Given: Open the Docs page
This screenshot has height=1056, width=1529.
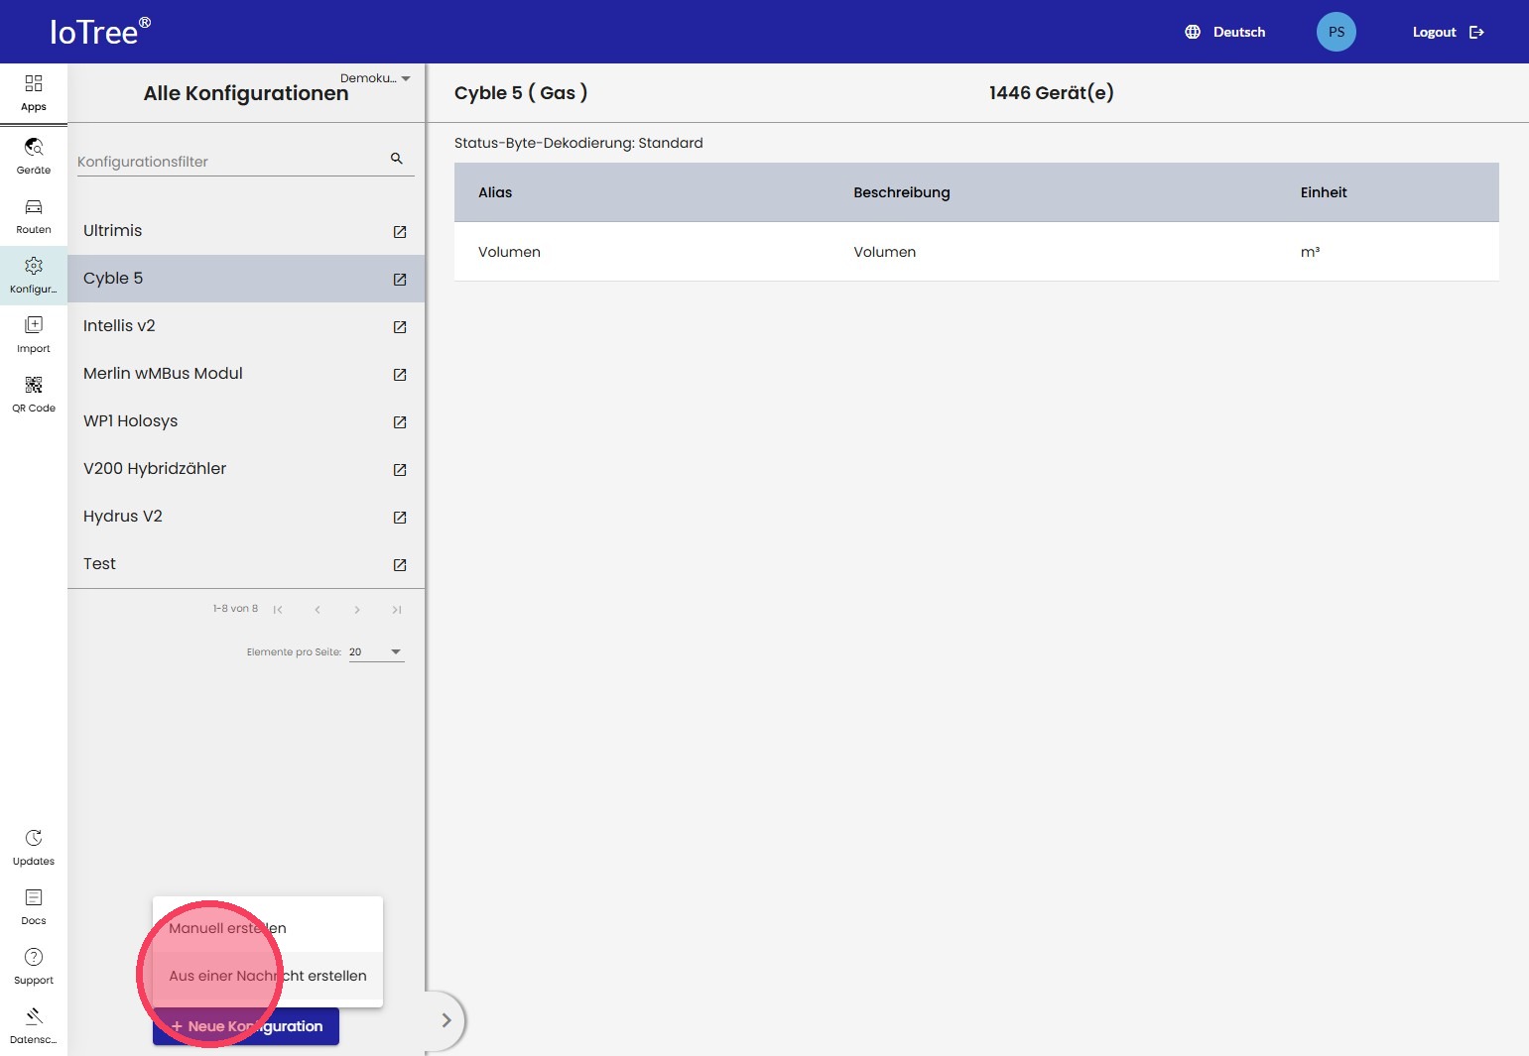Looking at the screenshot, I should (x=34, y=906).
